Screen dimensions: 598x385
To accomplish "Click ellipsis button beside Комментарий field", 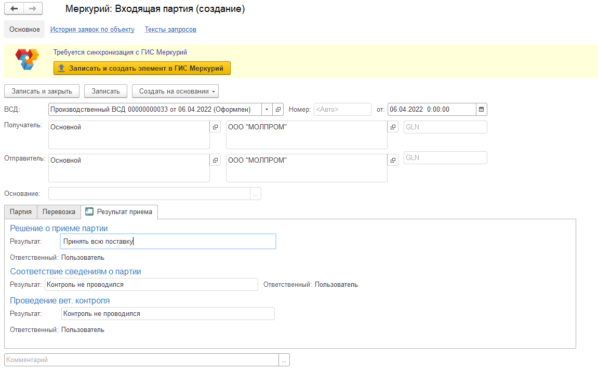I will pyautogui.click(x=284, y=360).
